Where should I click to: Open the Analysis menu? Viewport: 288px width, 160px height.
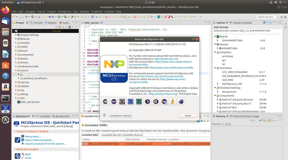tap(84, 12)
